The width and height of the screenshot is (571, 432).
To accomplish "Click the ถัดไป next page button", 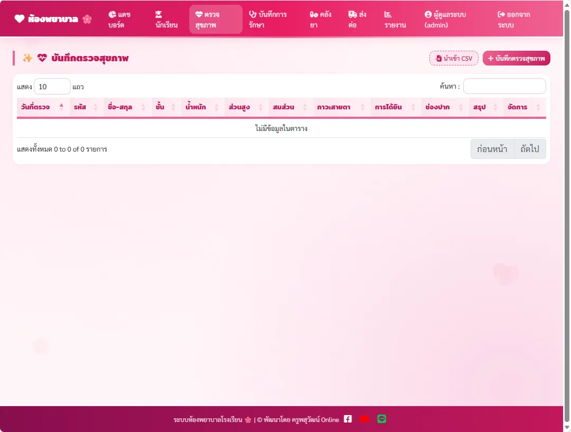I will (530, 149).
